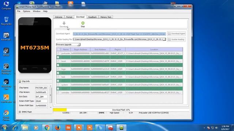Toggle the userdata row checkbox

tap(58, 93)
